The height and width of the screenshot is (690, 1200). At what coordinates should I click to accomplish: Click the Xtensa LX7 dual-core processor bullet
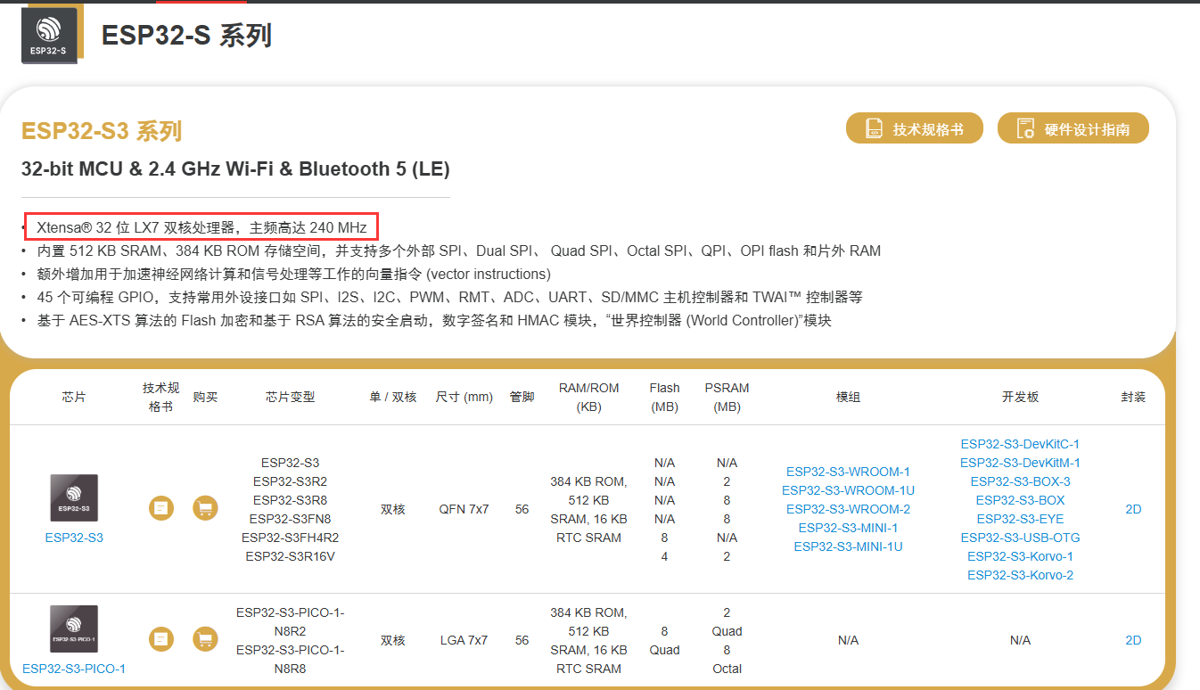click(201, 227)
